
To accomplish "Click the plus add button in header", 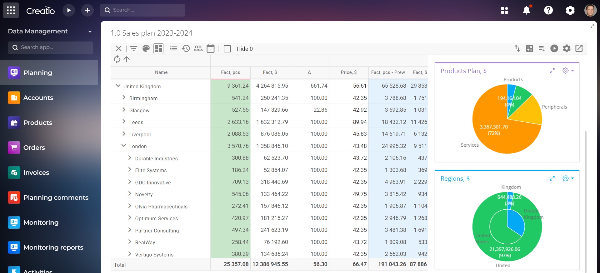I will [x=87, y=10].
